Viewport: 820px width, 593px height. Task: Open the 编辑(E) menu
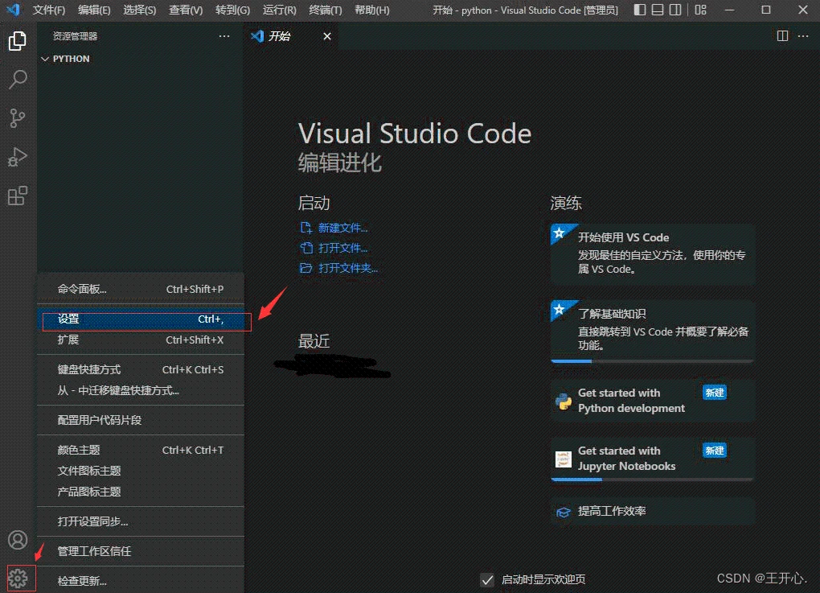(x=94, y=10)
